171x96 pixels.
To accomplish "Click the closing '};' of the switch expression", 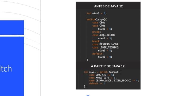I will pos(85,86).
